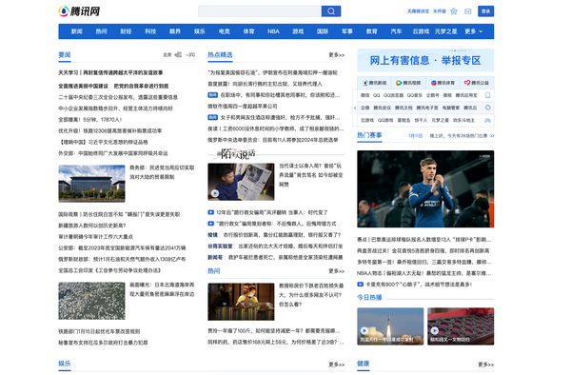The height and width of the screenshot is (375, 571).
Task: Open the Tencent Video app tile
Action: (x=408, y=83)
